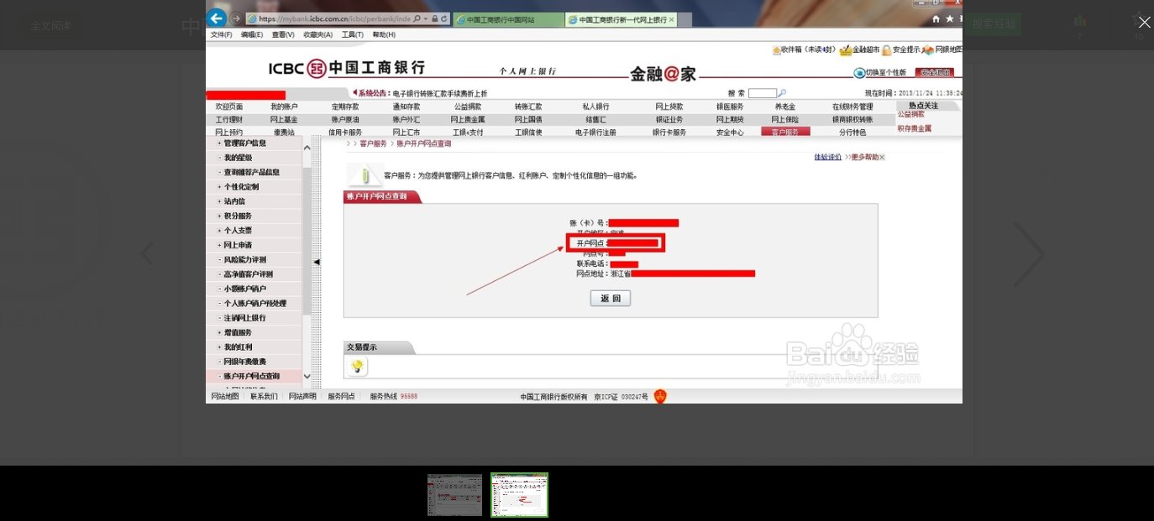Switch to the 中国工商银行中国网站 tab
Screen dimensions: 1154x521
pyautogui.click(x=507, y=18)
